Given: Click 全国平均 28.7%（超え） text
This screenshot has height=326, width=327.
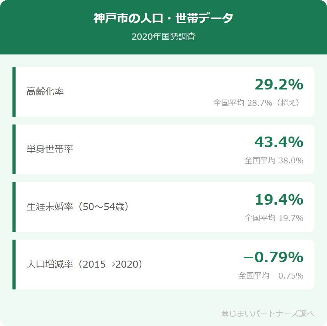Looking at the screenshot, I should coord(258,103).
